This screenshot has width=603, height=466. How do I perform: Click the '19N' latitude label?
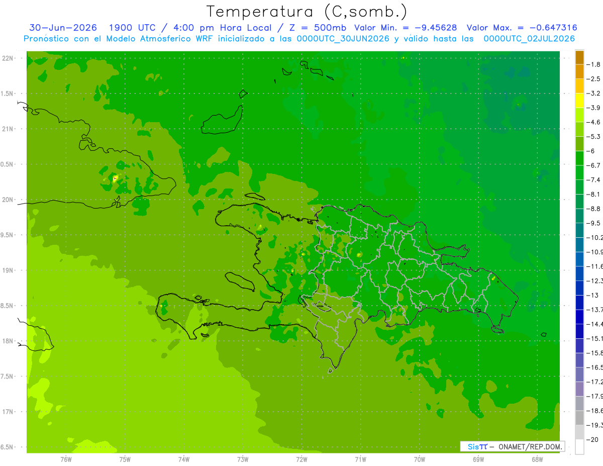pos(8,270)
